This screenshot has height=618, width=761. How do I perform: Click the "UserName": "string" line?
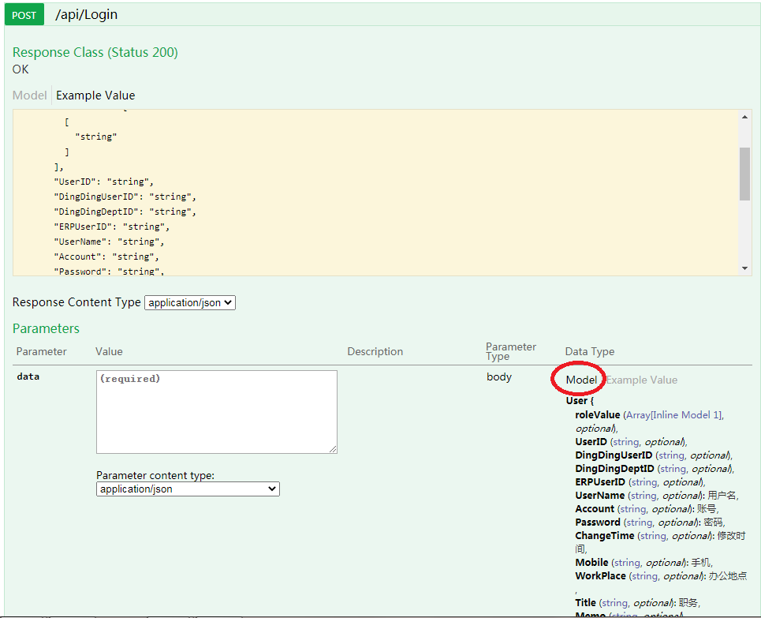[109, 242]
